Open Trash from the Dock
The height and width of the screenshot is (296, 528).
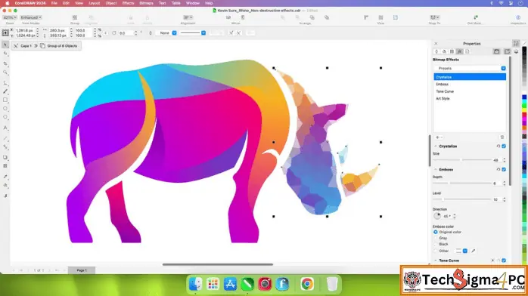coord(332,284)
